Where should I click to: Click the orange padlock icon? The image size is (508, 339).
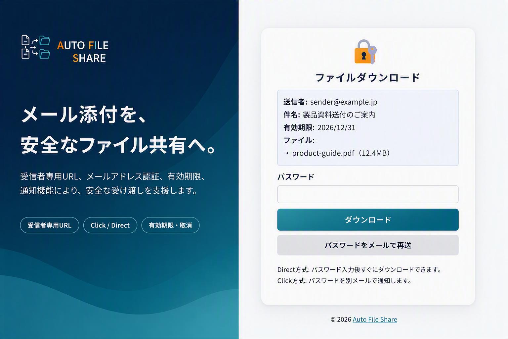point(365,52)
